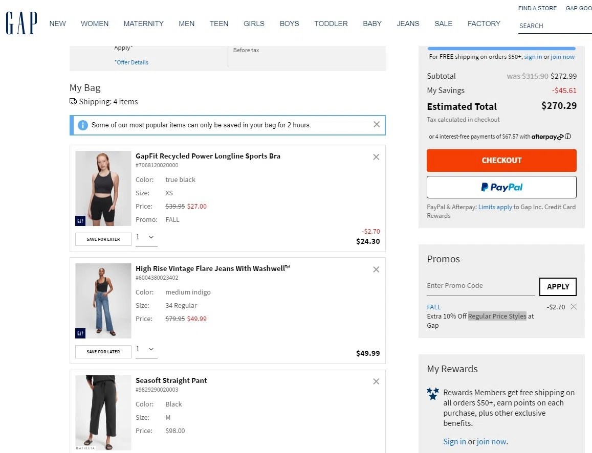Click the item number #7068120020000
This screenshot has width=592, height=453.
tap(157, 165)
